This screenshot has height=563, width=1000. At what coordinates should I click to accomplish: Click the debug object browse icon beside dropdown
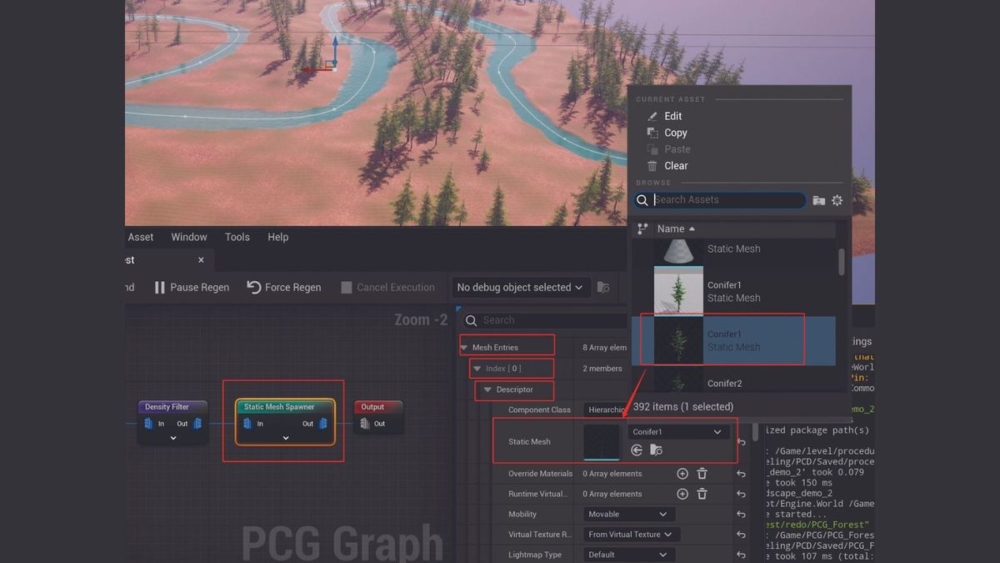pyautogui.click(x=603, y=287)
